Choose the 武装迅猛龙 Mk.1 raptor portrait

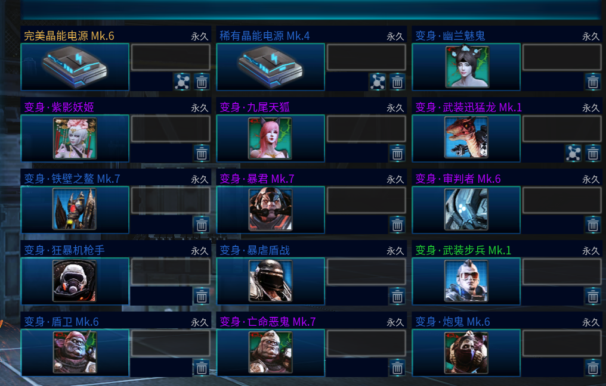466,138
